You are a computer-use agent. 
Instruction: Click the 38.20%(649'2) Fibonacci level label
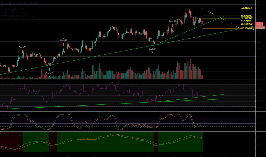[x=247, y=16]
